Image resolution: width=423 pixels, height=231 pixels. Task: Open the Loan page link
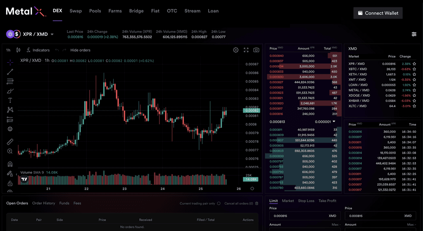point(213,11)
